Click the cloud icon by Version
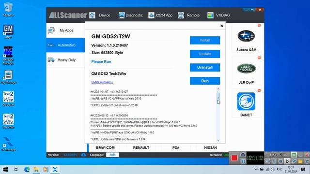The width and height of the screenshot is (310, 174). 83,155
